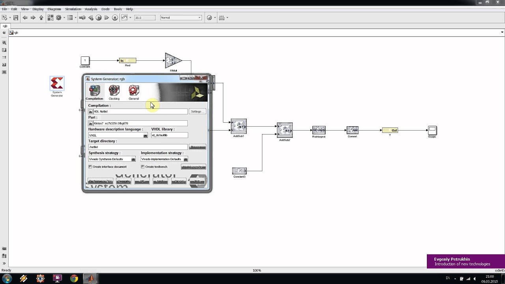Open the Edit menu
This screenshot has height=284, width=505.
coord(14,9)
